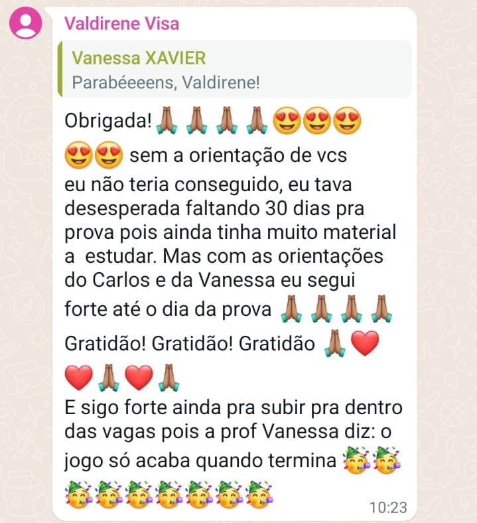Click praying hands between the two red hearts
Screen dimensions: 477x523
[x=109, y=378]
